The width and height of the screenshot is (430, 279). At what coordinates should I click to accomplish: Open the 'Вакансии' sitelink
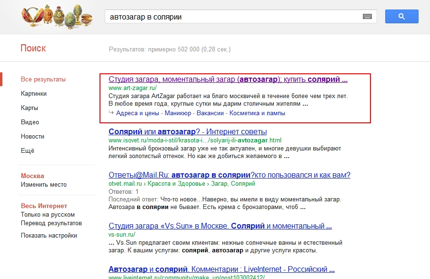pos(210,113)
